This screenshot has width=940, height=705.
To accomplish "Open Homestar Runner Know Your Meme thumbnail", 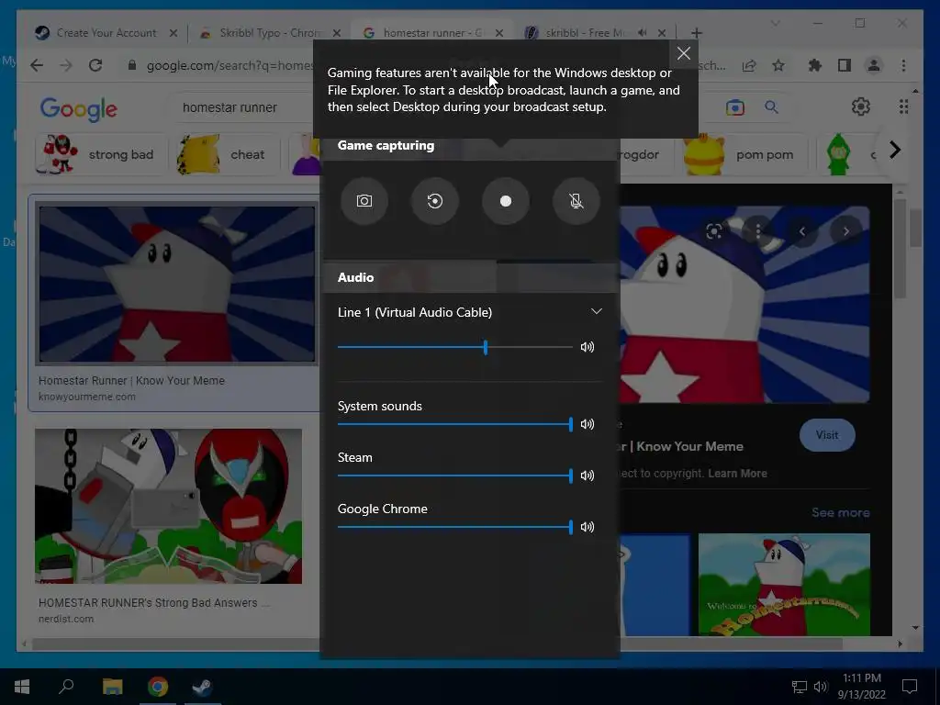I will tap(176, 285).
